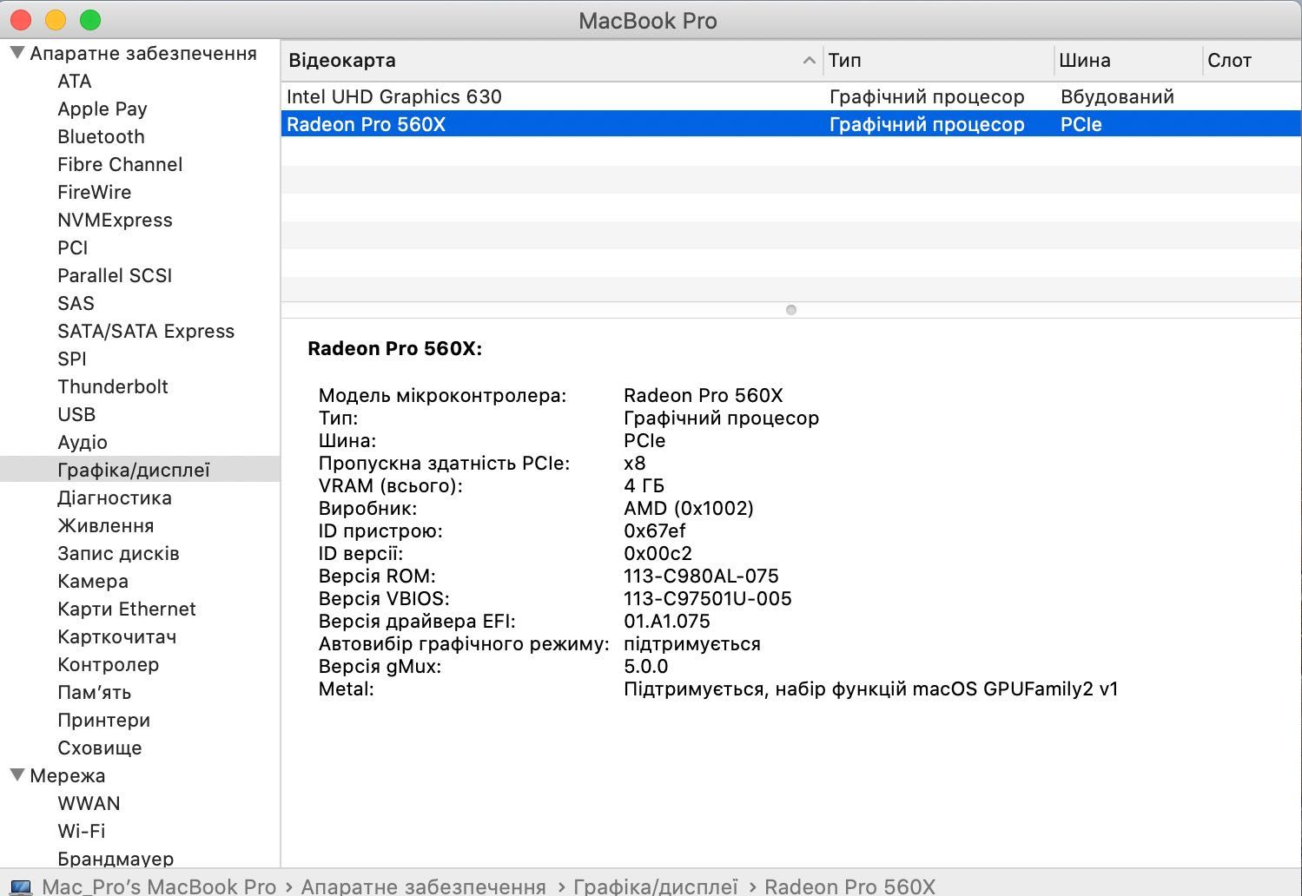Select Wi-Fi in the sidebar
This screenshot has height=896, width=1302.
(82, 831)
